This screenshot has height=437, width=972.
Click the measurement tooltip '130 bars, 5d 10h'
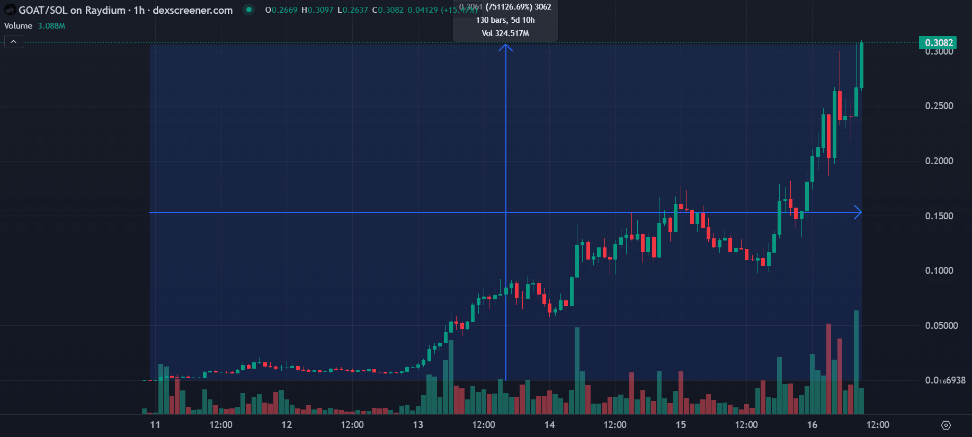[x=505, y=20]
